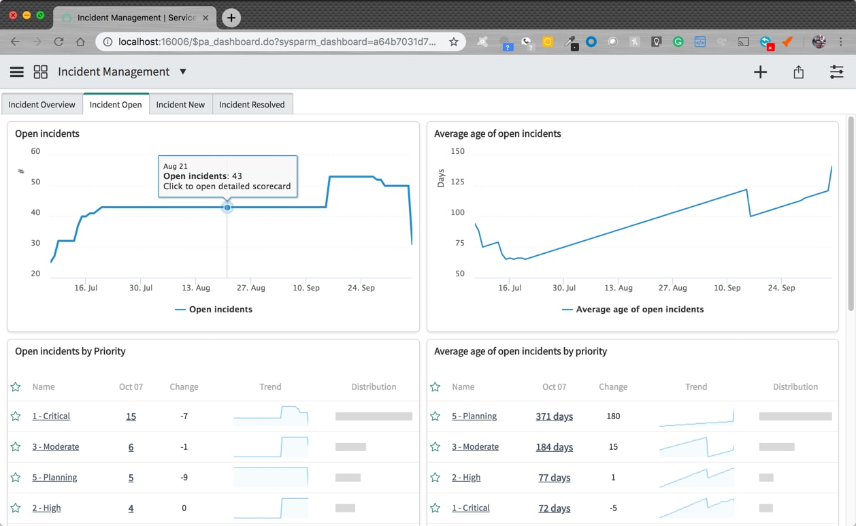Open dashboard filter settings with the sliders icon
This screenshot has width=856, height=526.
pos(836,71)
